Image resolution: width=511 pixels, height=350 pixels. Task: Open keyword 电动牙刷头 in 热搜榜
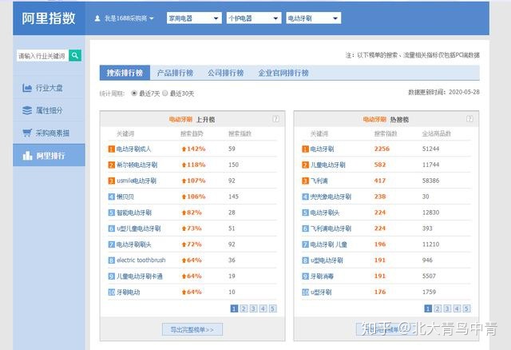pyautogui.click(x=325, y=213)
